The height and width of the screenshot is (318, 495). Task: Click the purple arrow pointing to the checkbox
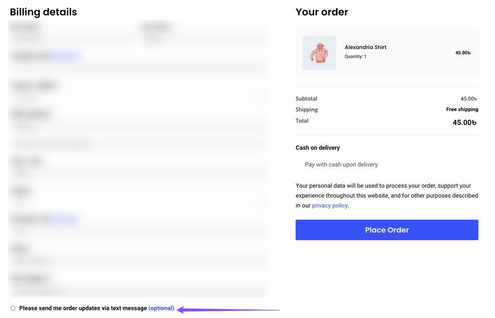(x=228, y=310)
